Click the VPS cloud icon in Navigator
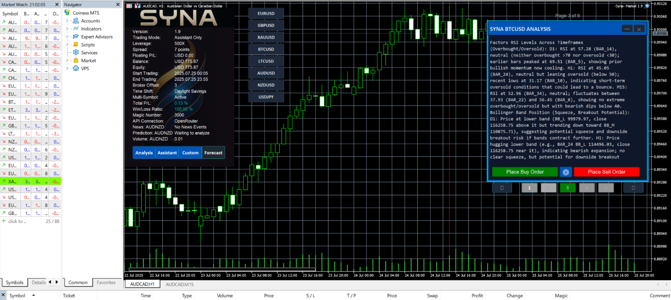The image size is (671, 300). pyautogui.click(x=76, y=68)
